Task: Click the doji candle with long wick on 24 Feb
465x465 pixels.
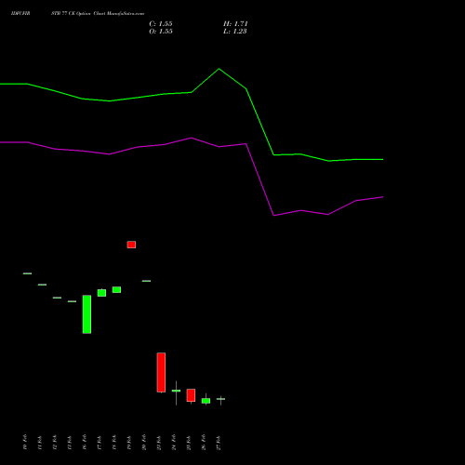Action: coord(176,391)
